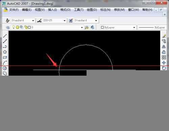Screen dimensions: 169x131
Task: Toggle layer 0 on/off lightbulb
Action: click(x=14, y=27)
